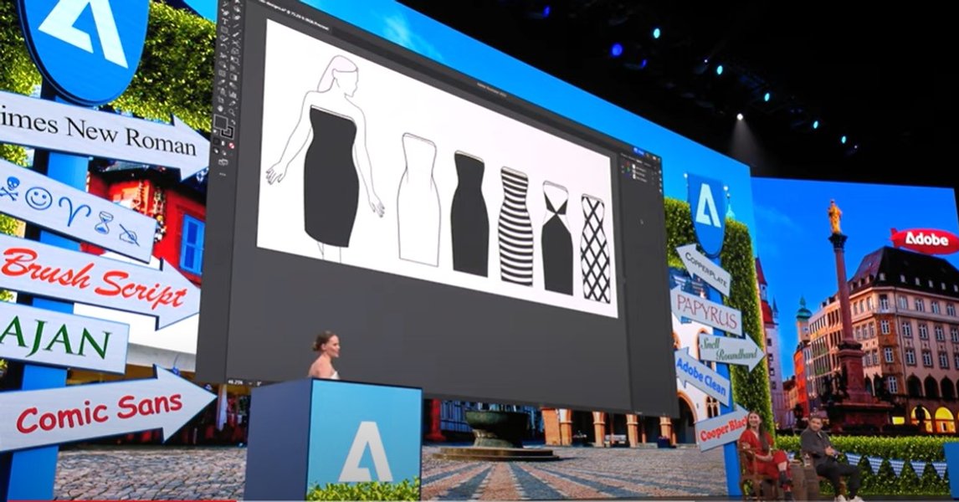Toggle visibility of the second layer
959x502 pixels.
pyautogui.click(x=623, y=171)
